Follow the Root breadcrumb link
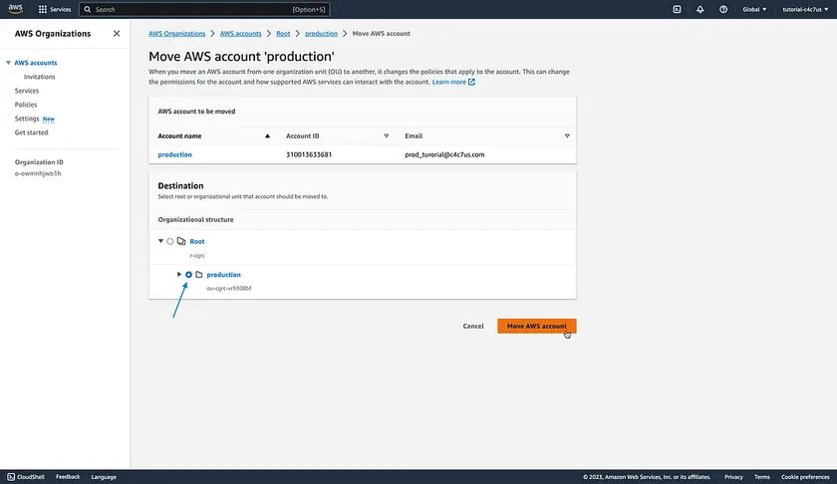 click(x=283, y=33)
